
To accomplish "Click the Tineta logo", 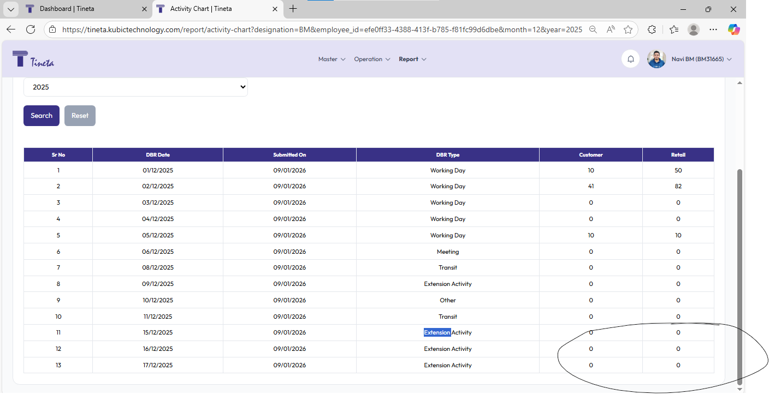I will pyautogui.click(x=33, y=58).
